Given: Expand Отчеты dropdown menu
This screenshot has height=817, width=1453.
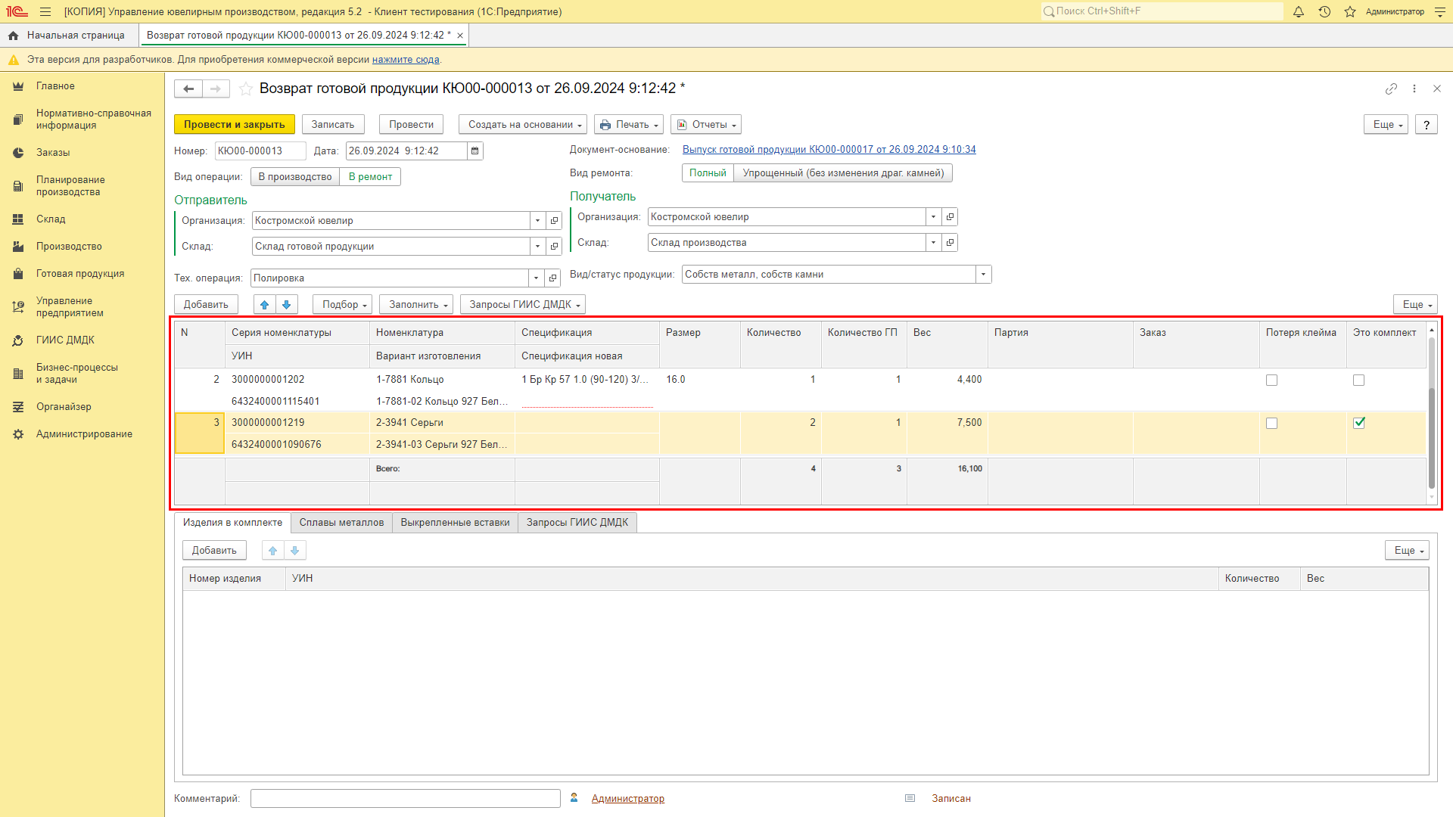Looking at the screenshot, I should (x=706, y=124).
